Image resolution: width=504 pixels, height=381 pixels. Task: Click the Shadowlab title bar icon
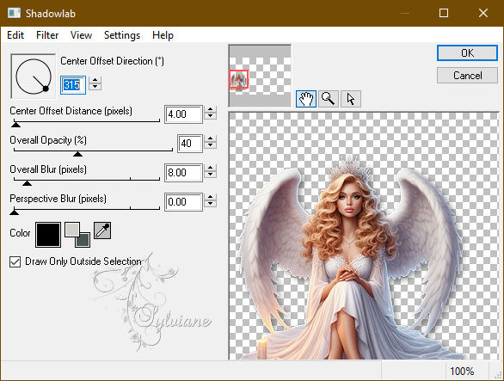pos(14,13)
